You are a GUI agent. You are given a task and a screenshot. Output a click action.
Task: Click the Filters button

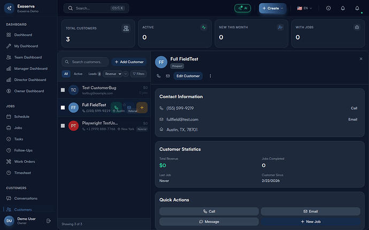(139, 74)
